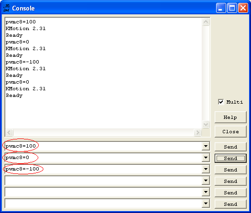Expand the pwmc8=-100 command dropdown
Image resolution: width=251 pixels, height=213 pixels.
click(x=206, y=169)
